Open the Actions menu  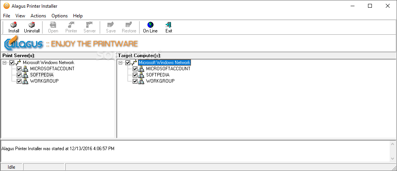[38, 16]
